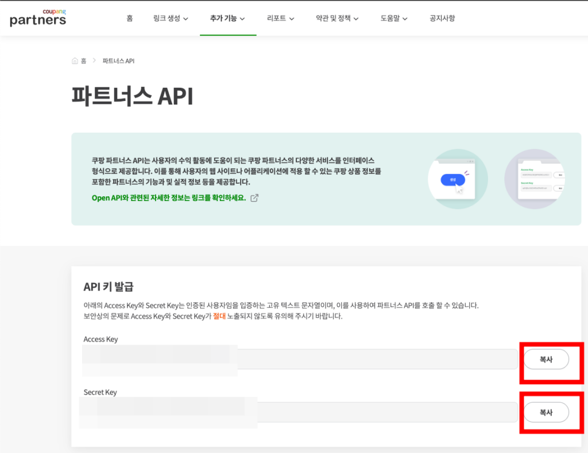Open the Open API 자세한 정보 link

tap(169, 198)
